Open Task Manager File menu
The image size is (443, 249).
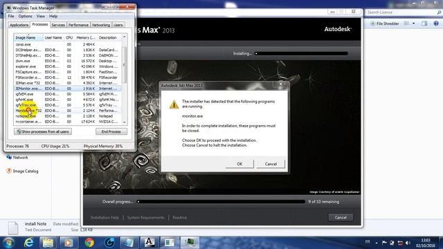11,16
